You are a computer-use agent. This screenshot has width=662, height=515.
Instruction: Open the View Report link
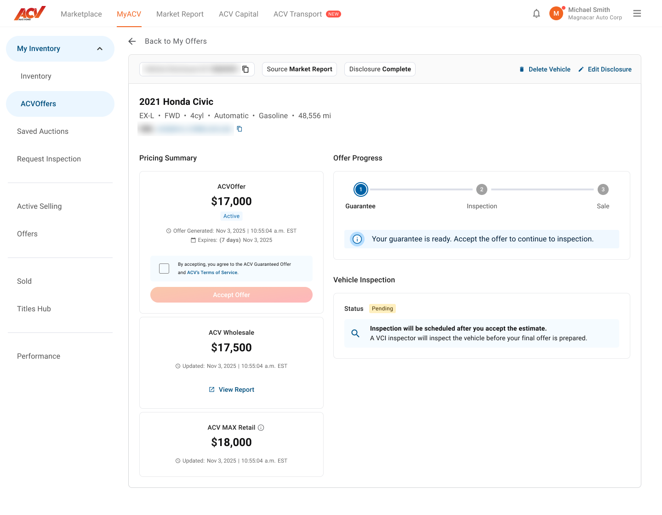231,389
